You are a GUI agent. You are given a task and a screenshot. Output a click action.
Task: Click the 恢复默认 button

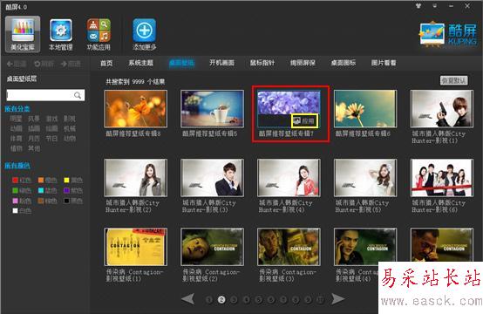click(453, 81)
